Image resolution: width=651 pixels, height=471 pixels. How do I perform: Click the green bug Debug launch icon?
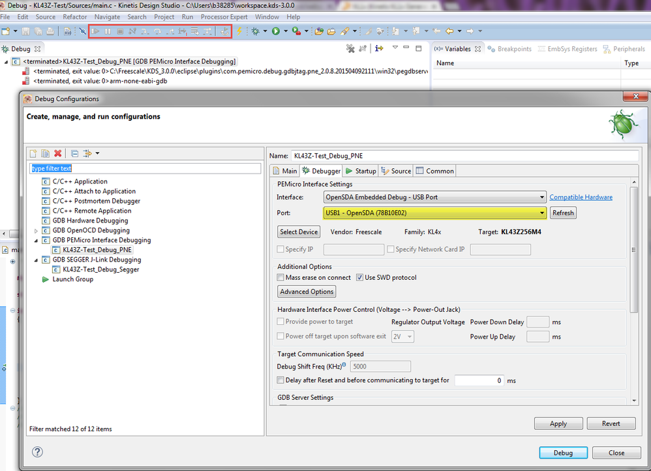[x=255, y=31]
